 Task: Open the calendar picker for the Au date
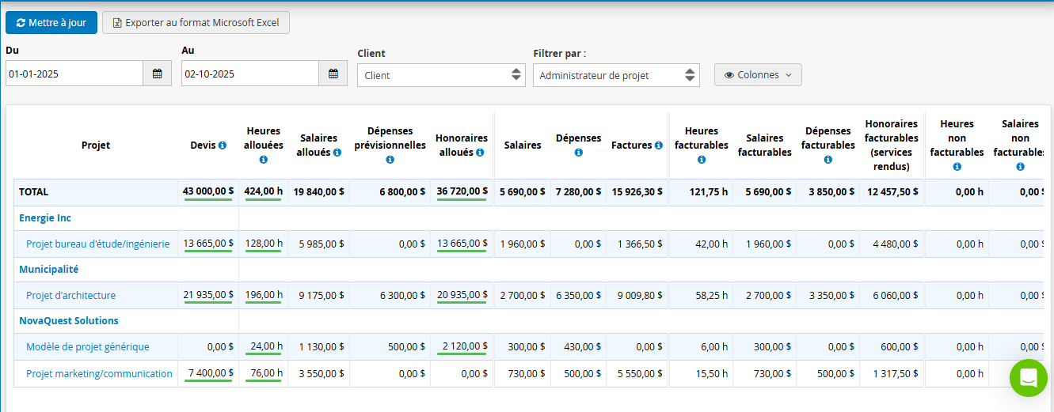point(333,74)
